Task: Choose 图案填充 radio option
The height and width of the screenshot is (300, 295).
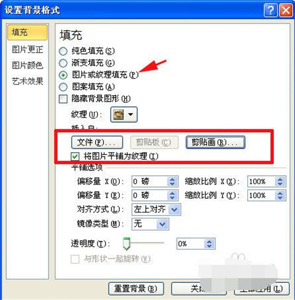Action: (x=63, y=87)
